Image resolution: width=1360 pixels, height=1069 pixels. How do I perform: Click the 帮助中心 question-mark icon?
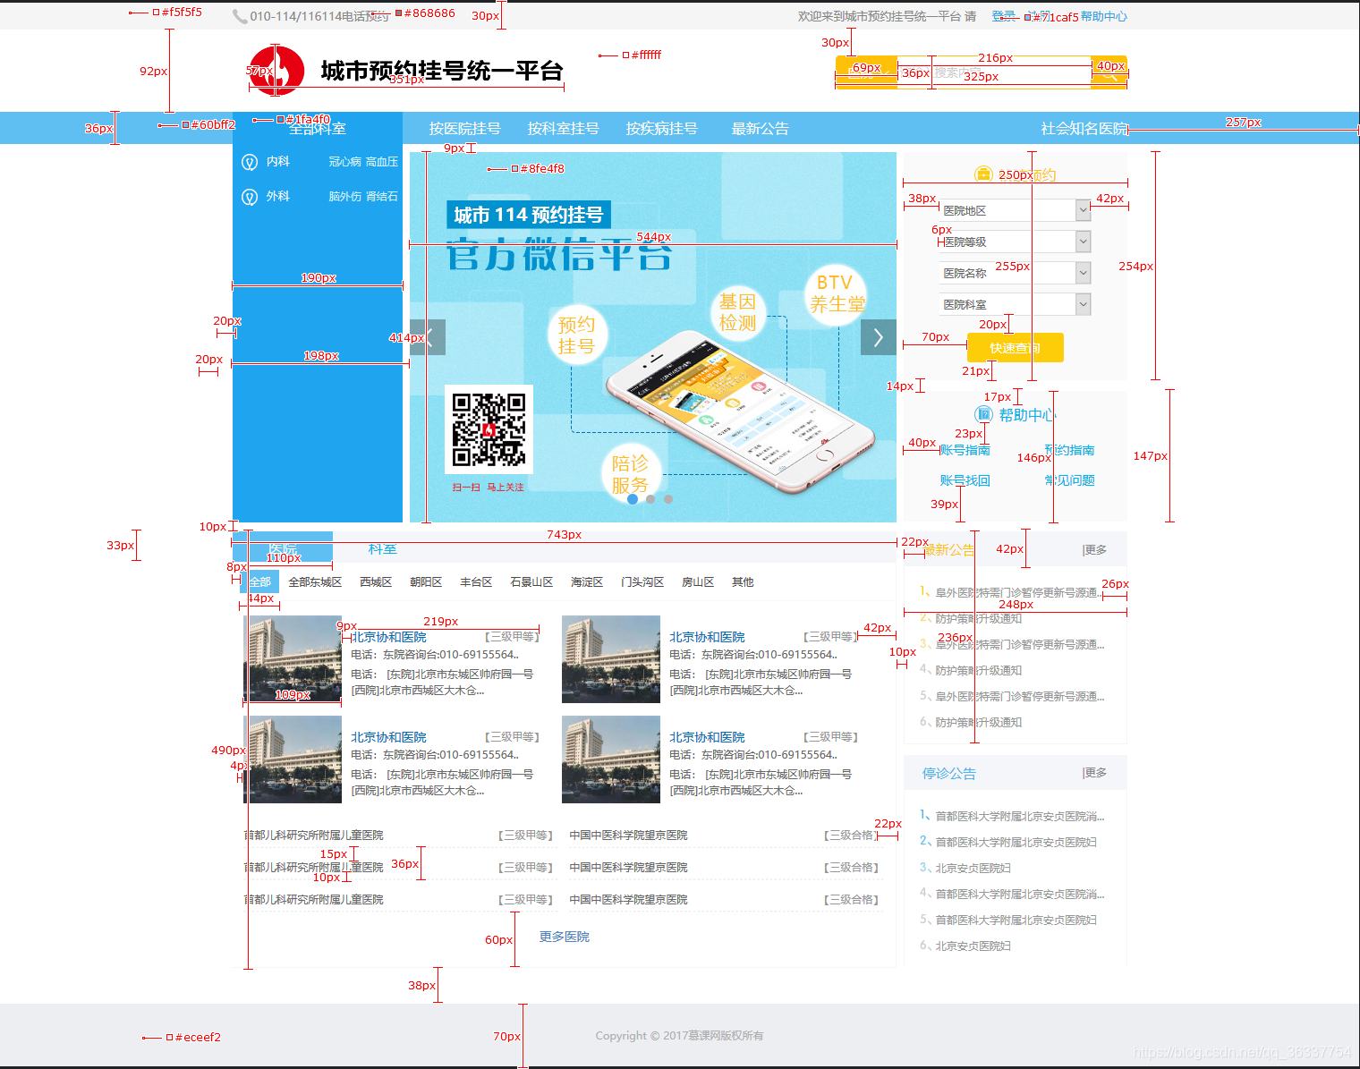tap(983, 413)
